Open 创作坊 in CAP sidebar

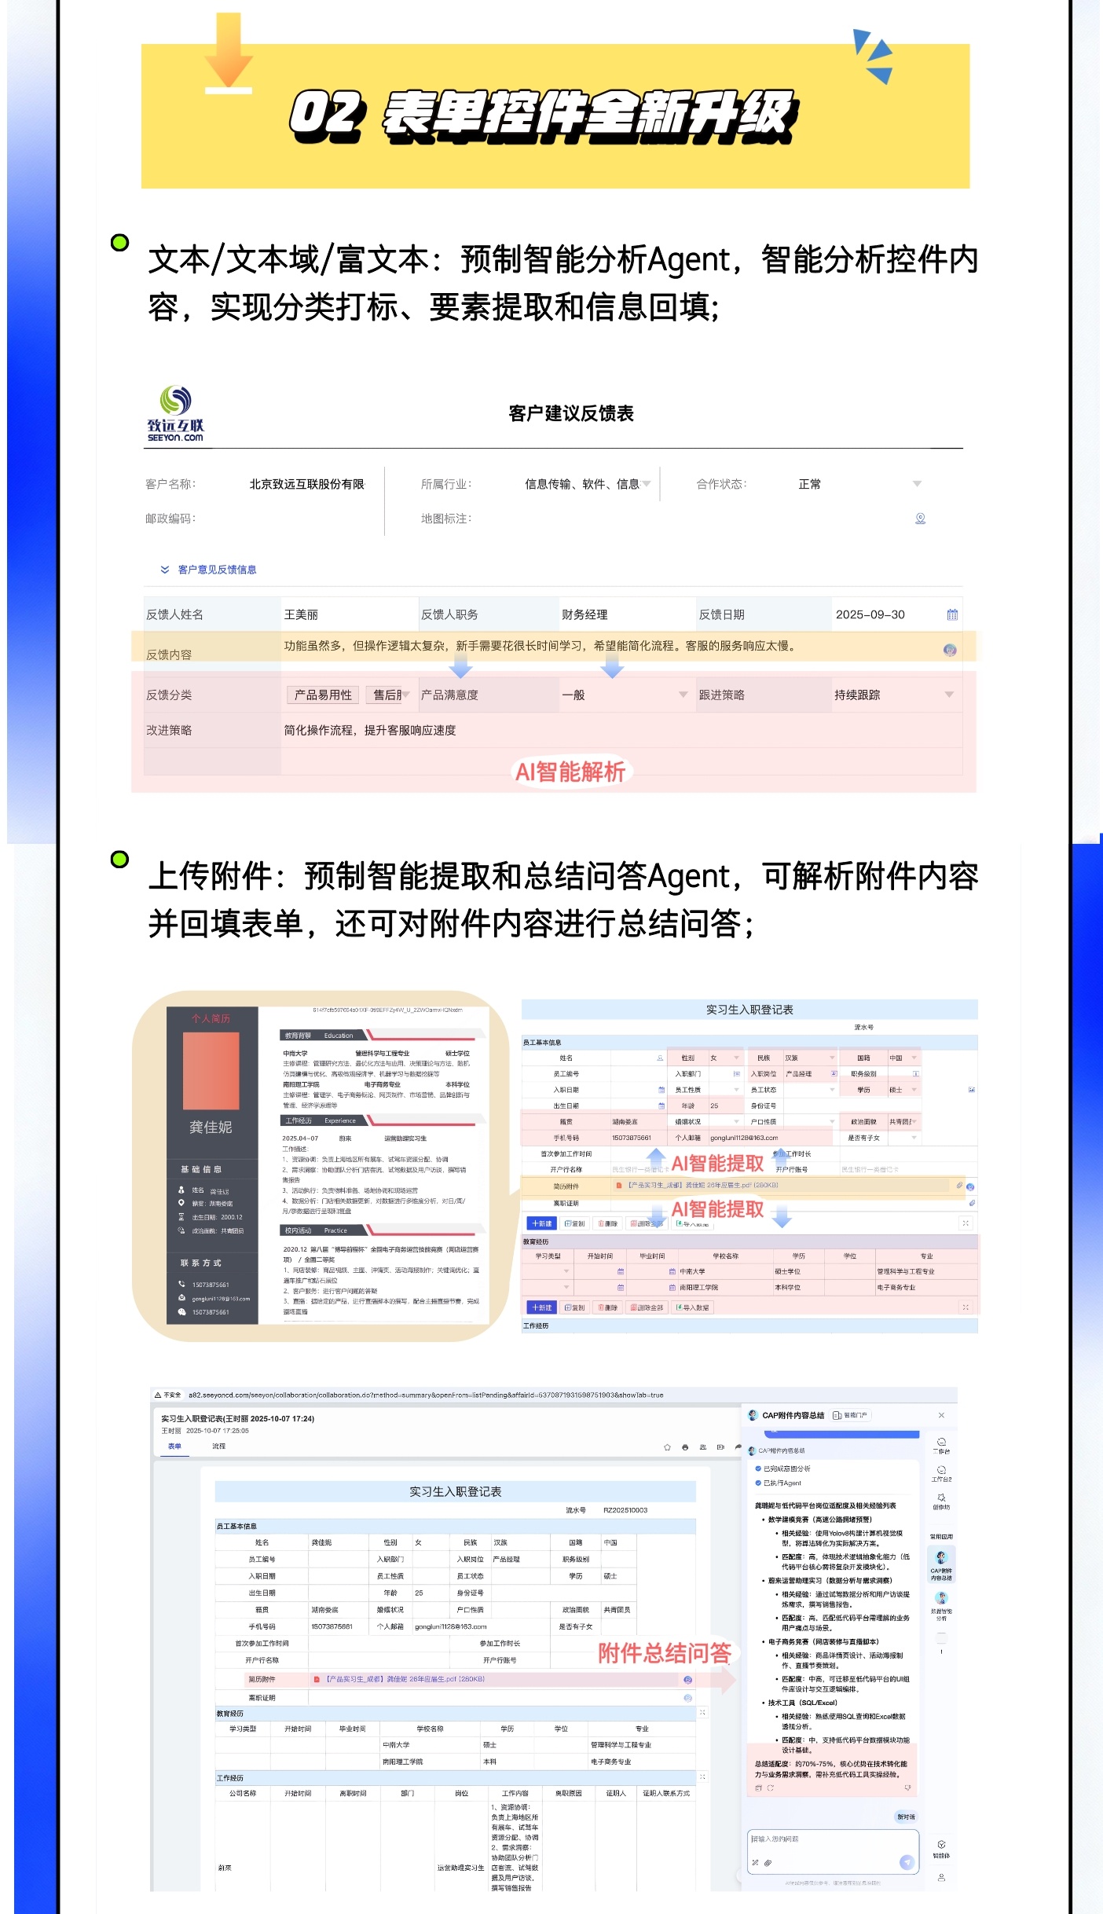click(941, 1501)
